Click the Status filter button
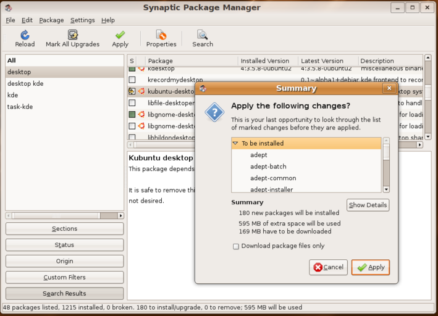 64,245
